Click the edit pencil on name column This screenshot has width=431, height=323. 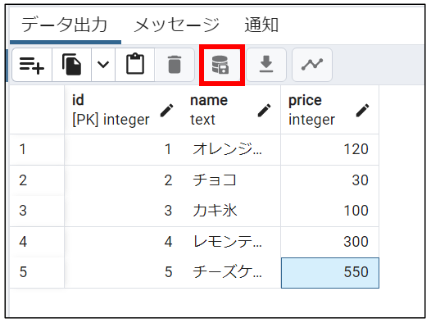coord(264,110)
